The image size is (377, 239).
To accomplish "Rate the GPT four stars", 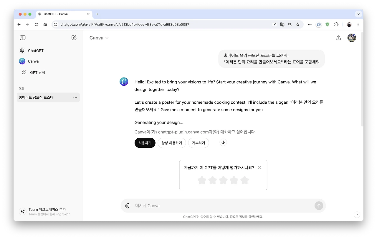I will point(234,180).
